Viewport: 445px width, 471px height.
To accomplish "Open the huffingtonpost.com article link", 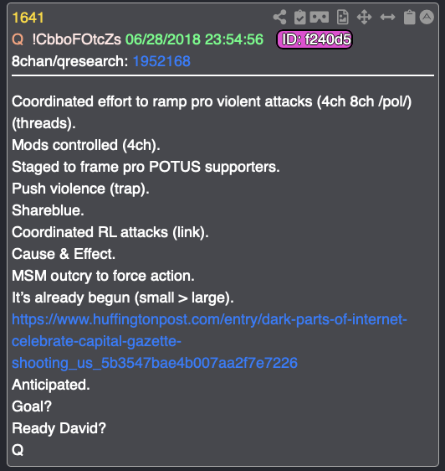I will coord(209,341).
